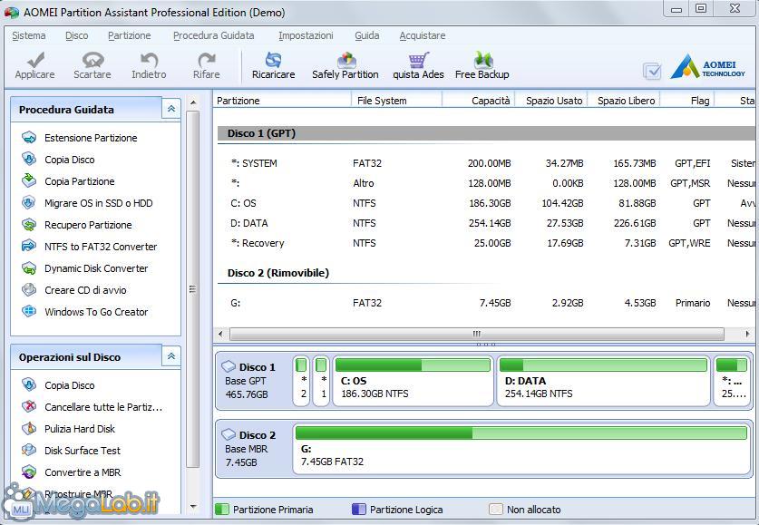Select the *: SYSTEM partition row
Image resolution: width=759 pixels, height=525 pixels.
pos(485,163)
